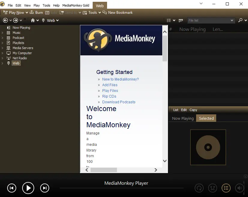Click the Tools toolbar icon

pos(85,13)
